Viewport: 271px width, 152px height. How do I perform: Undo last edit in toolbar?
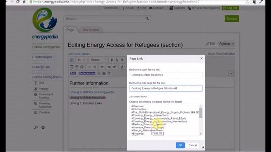click(79, 60)
